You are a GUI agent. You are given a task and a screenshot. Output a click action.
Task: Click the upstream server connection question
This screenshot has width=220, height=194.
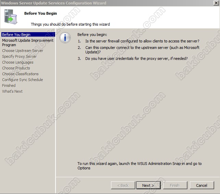(x=142, y=50)
